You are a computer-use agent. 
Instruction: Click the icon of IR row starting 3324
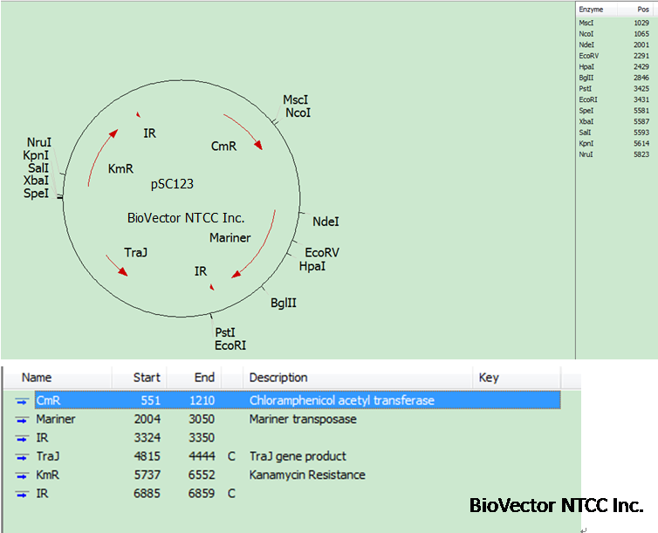coord(23,438)
